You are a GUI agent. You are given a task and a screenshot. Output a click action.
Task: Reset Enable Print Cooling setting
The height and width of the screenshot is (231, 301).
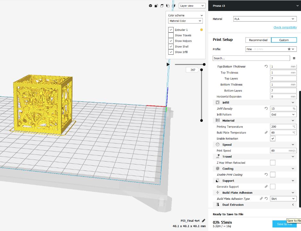pyautogui.click(x=266, y=175)
